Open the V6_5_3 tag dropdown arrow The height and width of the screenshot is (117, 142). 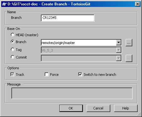(118, 50)
